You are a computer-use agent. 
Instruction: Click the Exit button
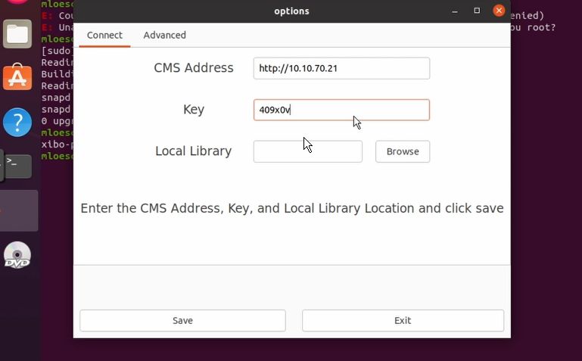[x=403, y=320]
